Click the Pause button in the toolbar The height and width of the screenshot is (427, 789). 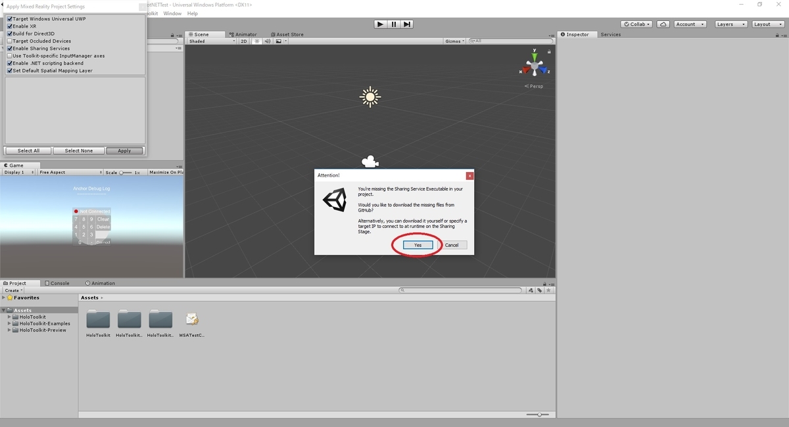pyautogui.click(x=393, y=24)
